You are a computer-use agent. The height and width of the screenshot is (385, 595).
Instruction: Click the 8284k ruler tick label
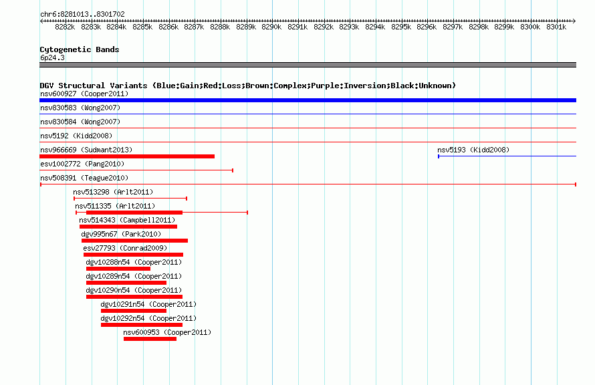(x=116, y=27)
